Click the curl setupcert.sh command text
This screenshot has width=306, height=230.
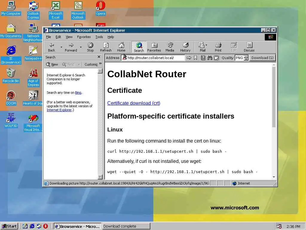[x=167, y=151]
